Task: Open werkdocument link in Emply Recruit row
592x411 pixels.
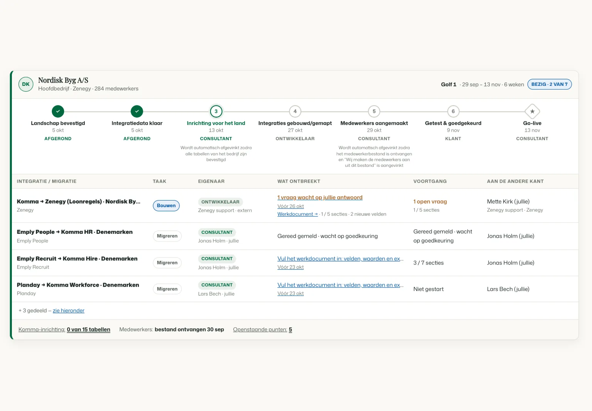Action: [x=340, y=259]
